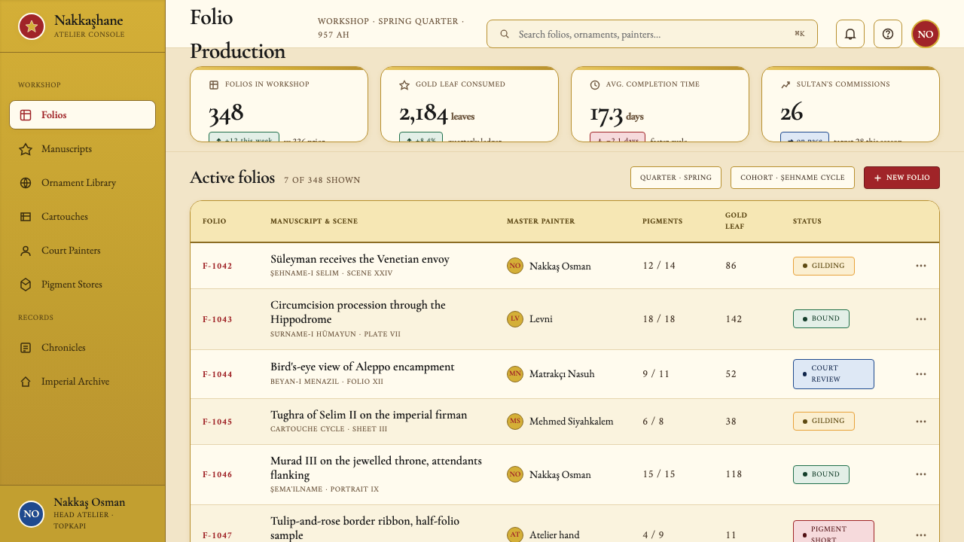Click the Nakkaşhane star logo

(x=32, y=26)
